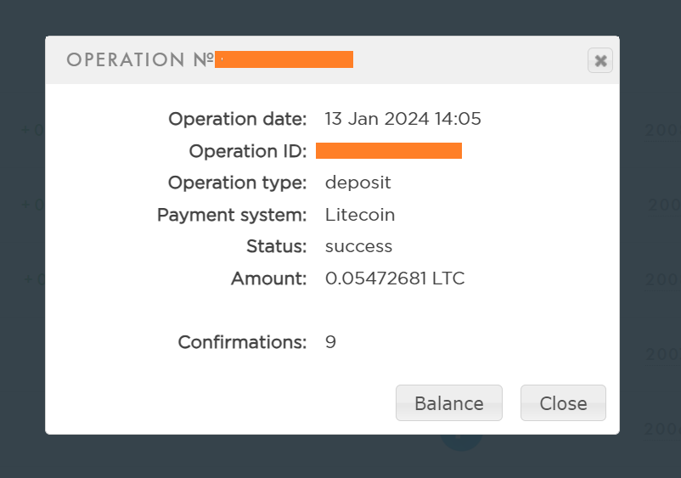Click the Operation date label
This screenshot has height=478, width=681.
click(237, 119)
